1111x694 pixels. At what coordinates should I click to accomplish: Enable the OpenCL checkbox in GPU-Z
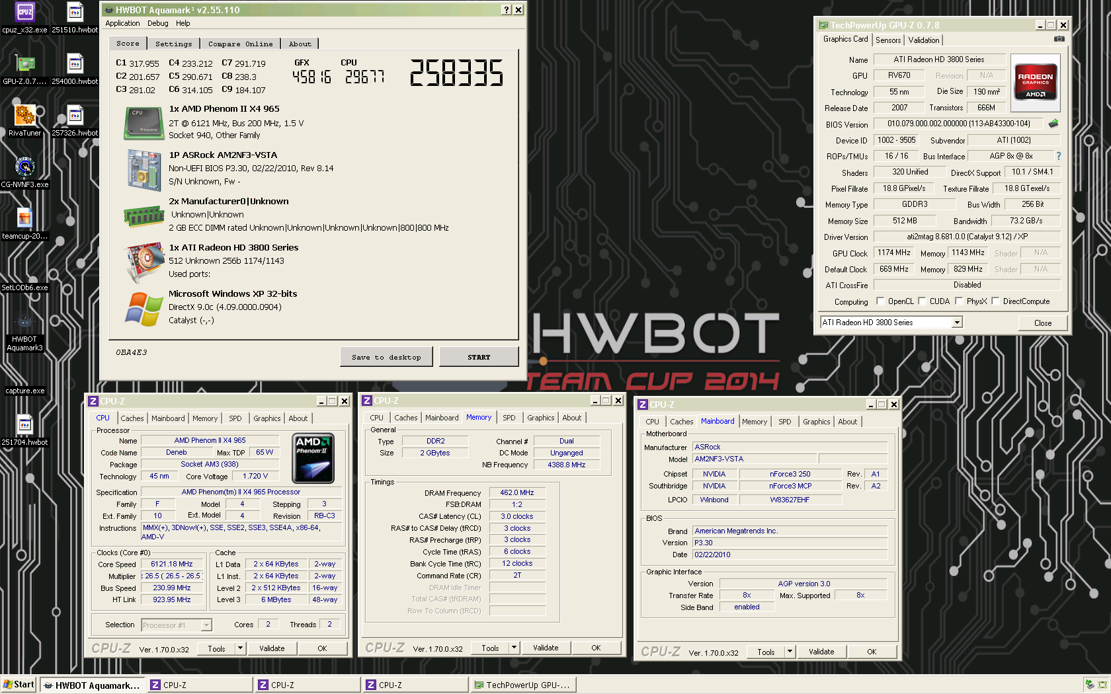point(880,301)
